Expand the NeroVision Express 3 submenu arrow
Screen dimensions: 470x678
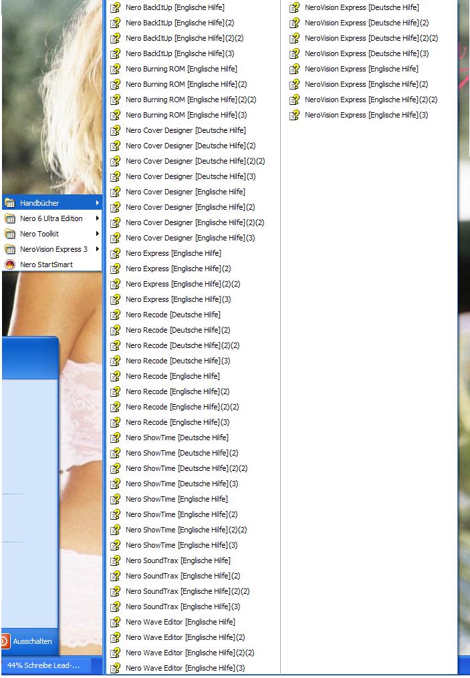pyautogui.click(x=98, y=249)
